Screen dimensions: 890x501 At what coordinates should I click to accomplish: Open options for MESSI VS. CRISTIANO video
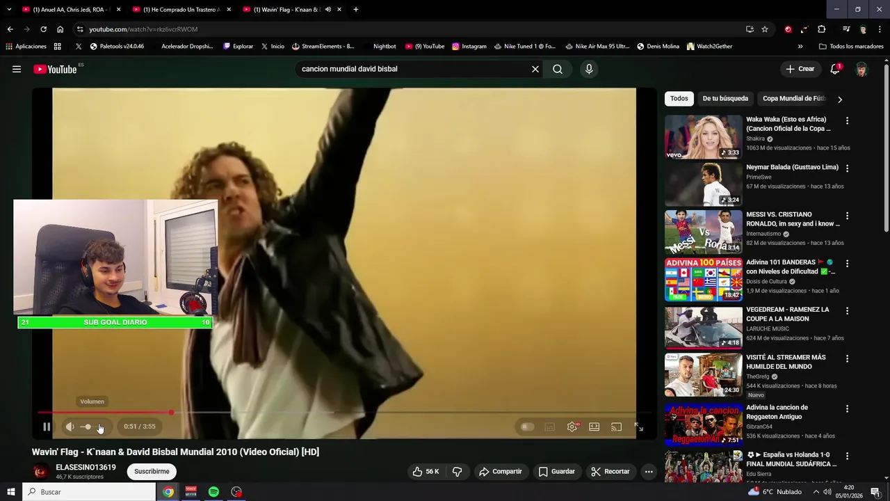click(x=847, y=216)
